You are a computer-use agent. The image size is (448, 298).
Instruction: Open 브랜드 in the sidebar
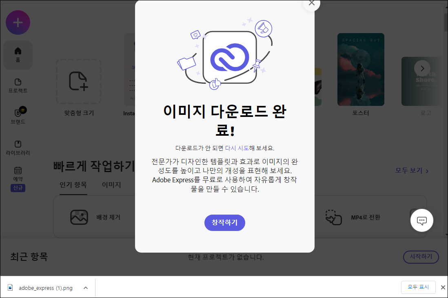tap(18, 116)
